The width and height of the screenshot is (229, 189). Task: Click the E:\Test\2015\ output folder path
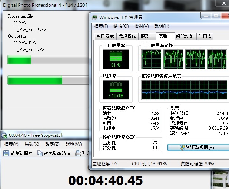pyautogui.click(x=24, y=43)
